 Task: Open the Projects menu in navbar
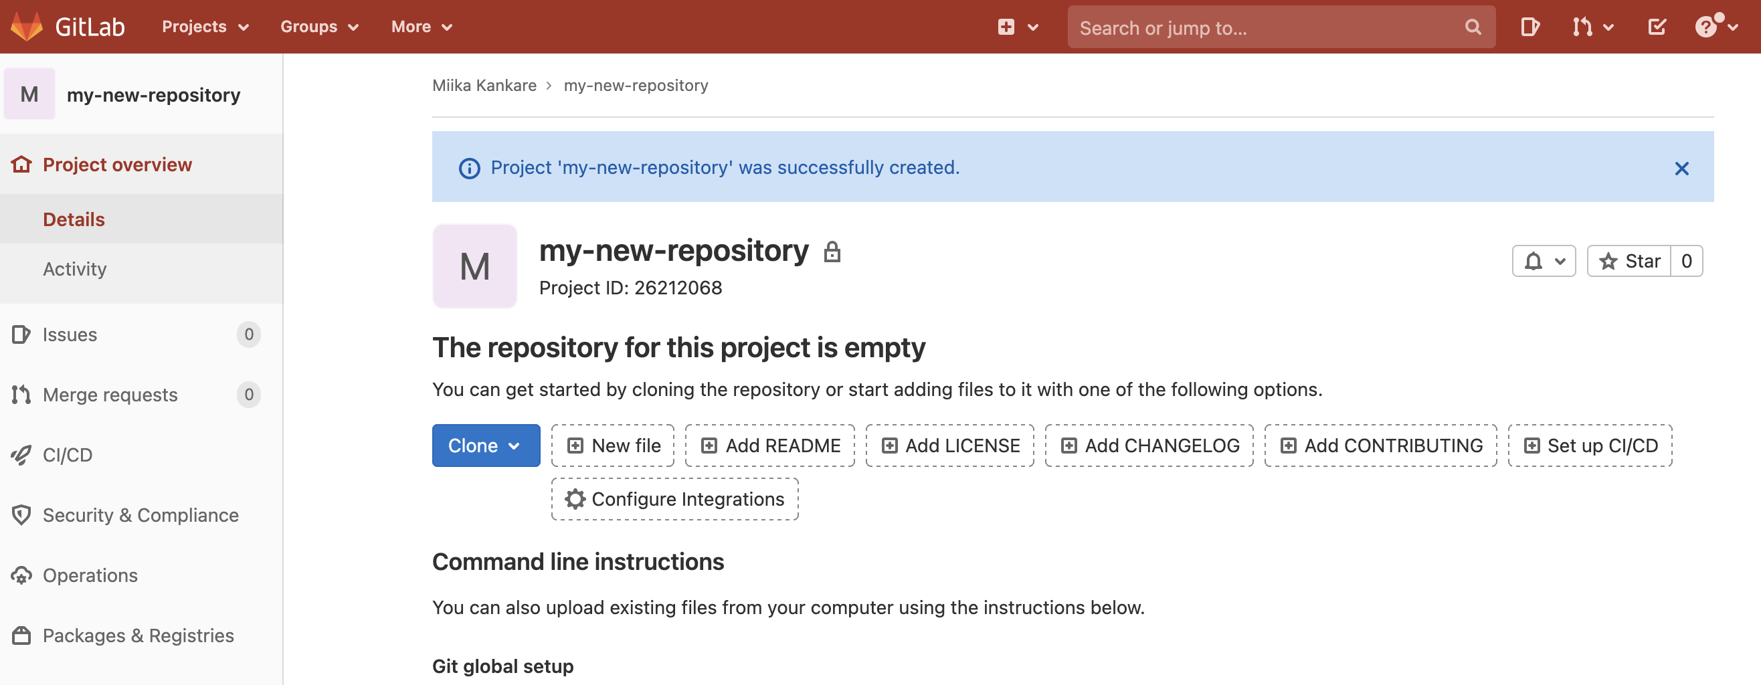coord(205,27)
